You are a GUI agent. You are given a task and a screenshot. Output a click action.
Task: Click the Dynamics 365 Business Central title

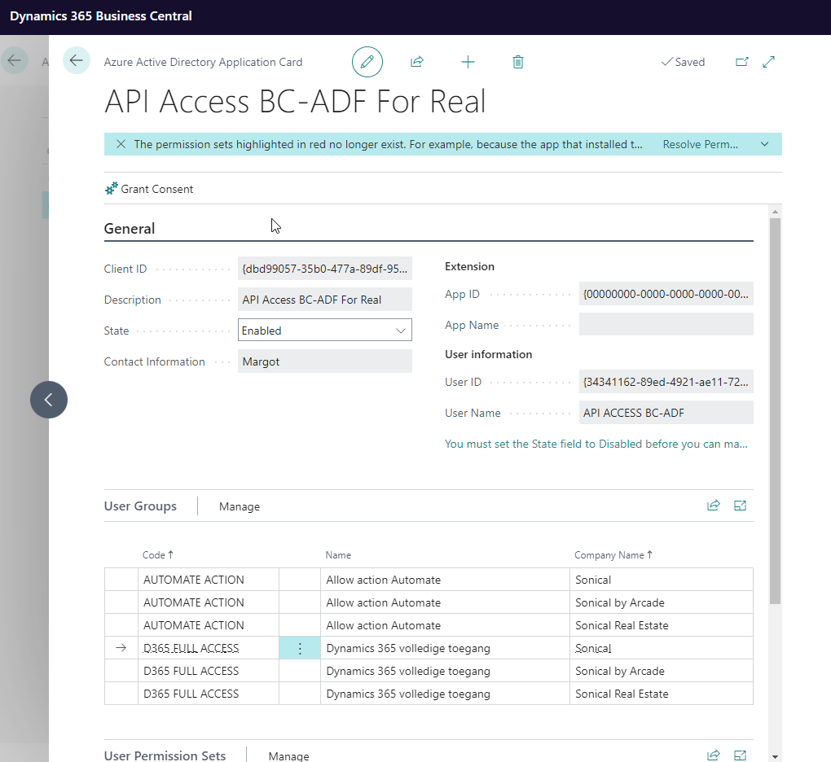101,16
